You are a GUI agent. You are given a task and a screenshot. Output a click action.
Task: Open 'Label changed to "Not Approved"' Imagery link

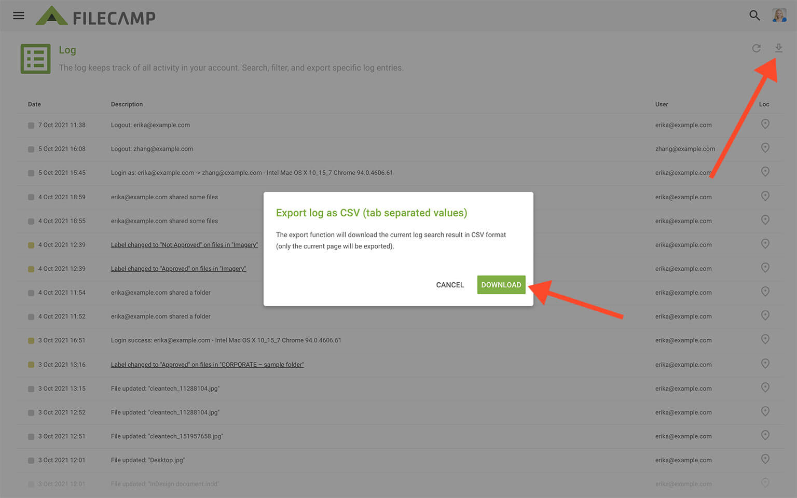184,245
